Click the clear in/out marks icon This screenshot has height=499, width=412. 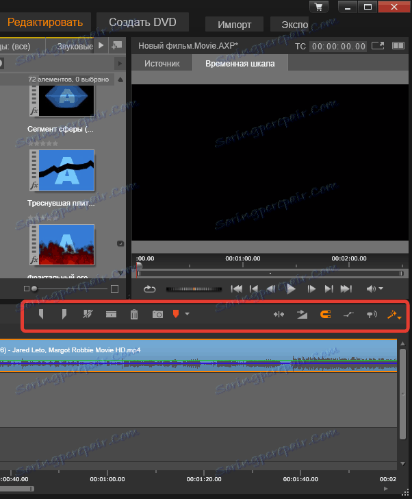point(87,315)
